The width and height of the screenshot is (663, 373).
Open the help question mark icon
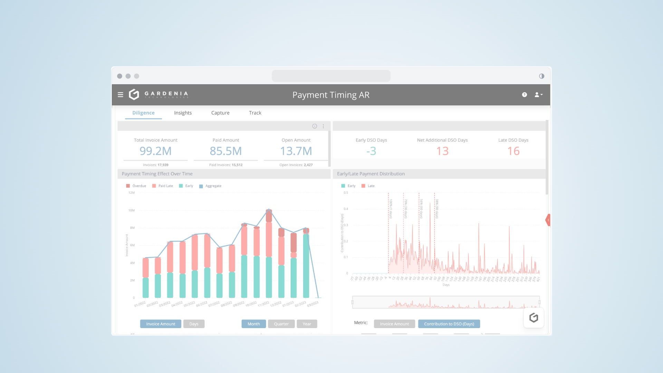(525, 95)
